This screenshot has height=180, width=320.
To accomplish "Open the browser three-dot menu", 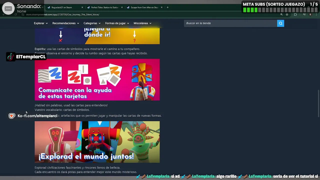I will pyautogui.click(x=316, y=14).
